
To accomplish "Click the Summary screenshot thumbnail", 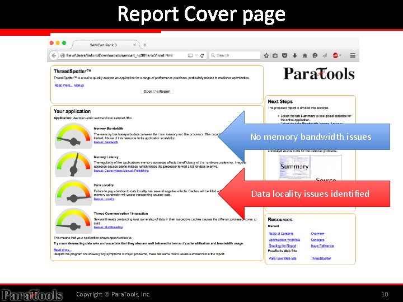I will 294,167.
